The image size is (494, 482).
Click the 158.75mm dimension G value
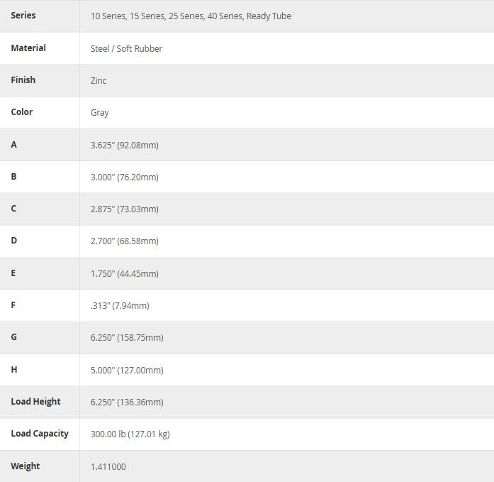point(127,338)
